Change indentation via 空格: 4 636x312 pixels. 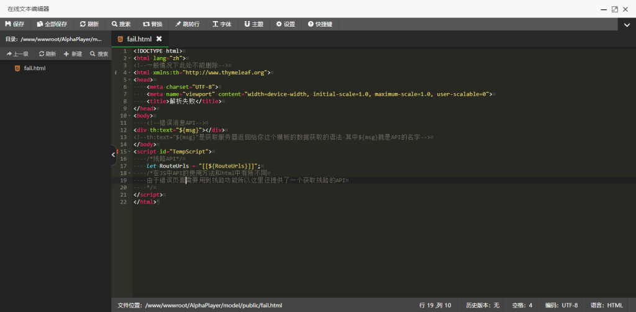click(522, 306)
